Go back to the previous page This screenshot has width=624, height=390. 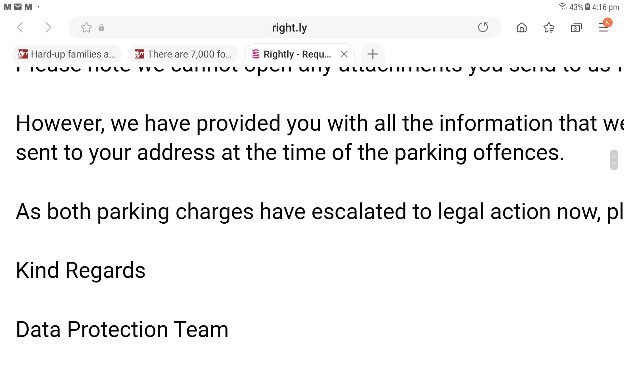(20, 27)
